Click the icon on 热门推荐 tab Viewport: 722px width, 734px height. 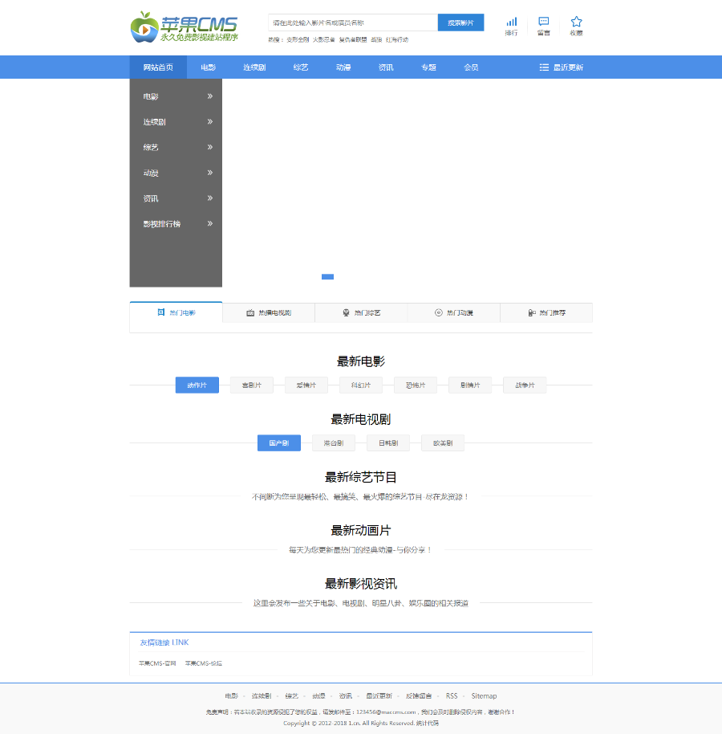pyautogui.click(x=530, y=312)
